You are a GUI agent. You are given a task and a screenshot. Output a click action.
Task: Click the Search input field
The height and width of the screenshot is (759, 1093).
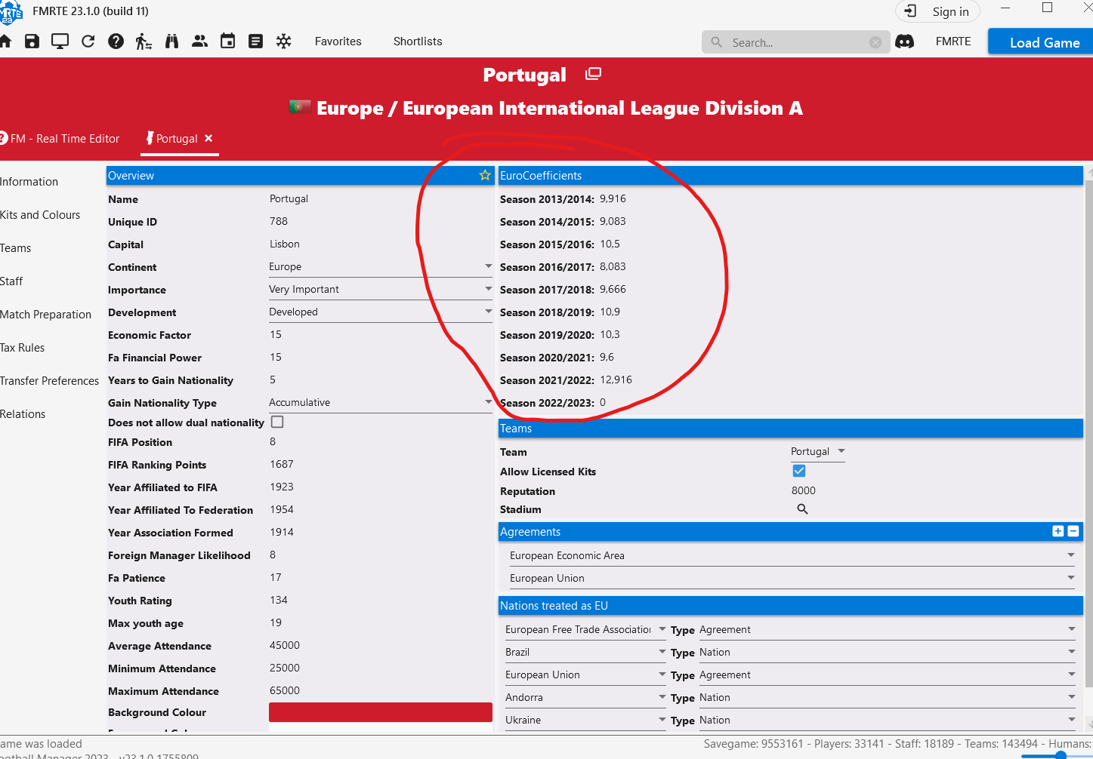796,42
